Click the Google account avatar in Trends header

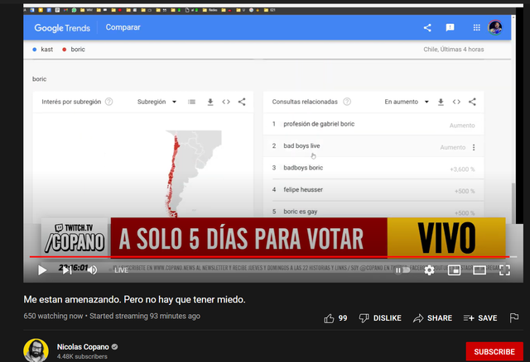click(x=495, y=27)
